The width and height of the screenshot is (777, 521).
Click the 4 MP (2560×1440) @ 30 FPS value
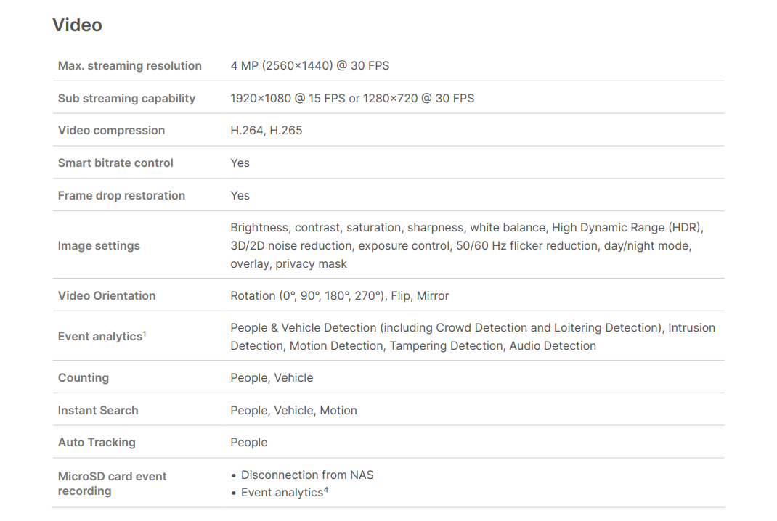tap(310, 65)
